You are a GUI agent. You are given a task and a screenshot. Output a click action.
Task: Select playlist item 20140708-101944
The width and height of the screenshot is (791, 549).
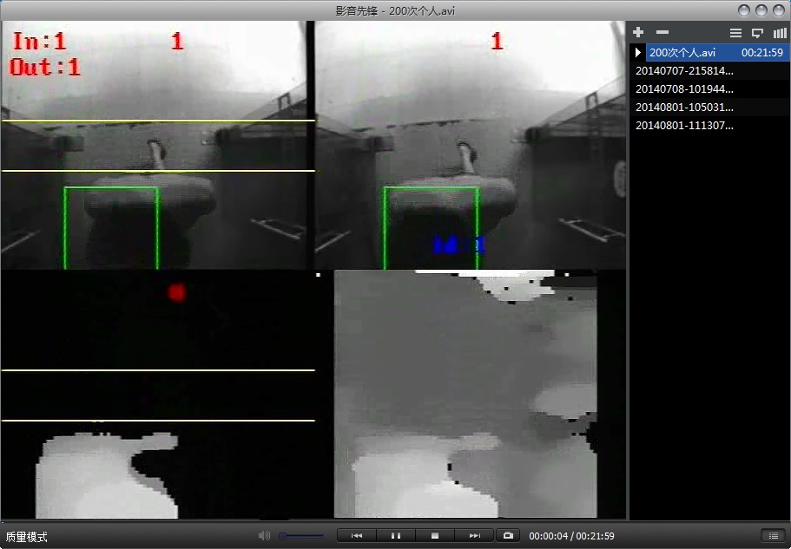point(684,89)
